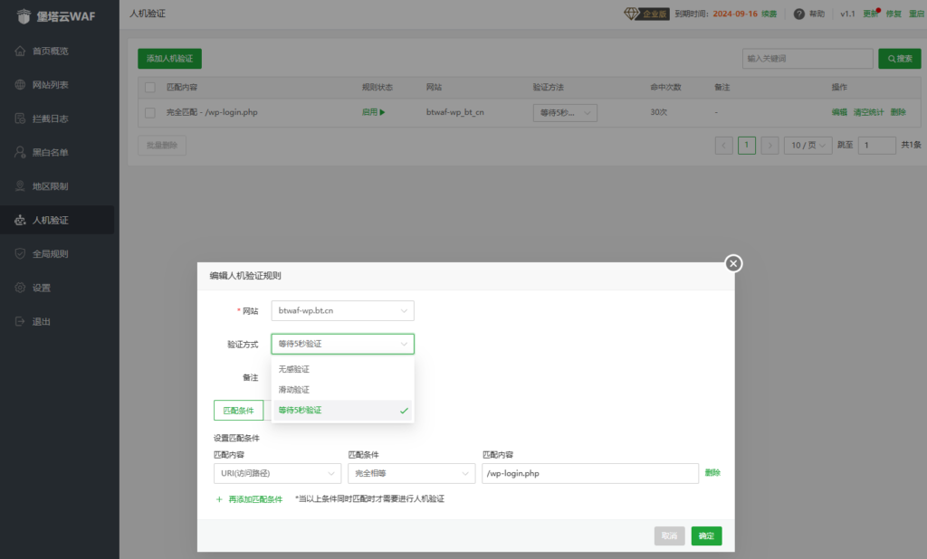This screenshot has width=927, height=559.
Task: Click the 更新 link in header
Action: click(x=871, y=14)
